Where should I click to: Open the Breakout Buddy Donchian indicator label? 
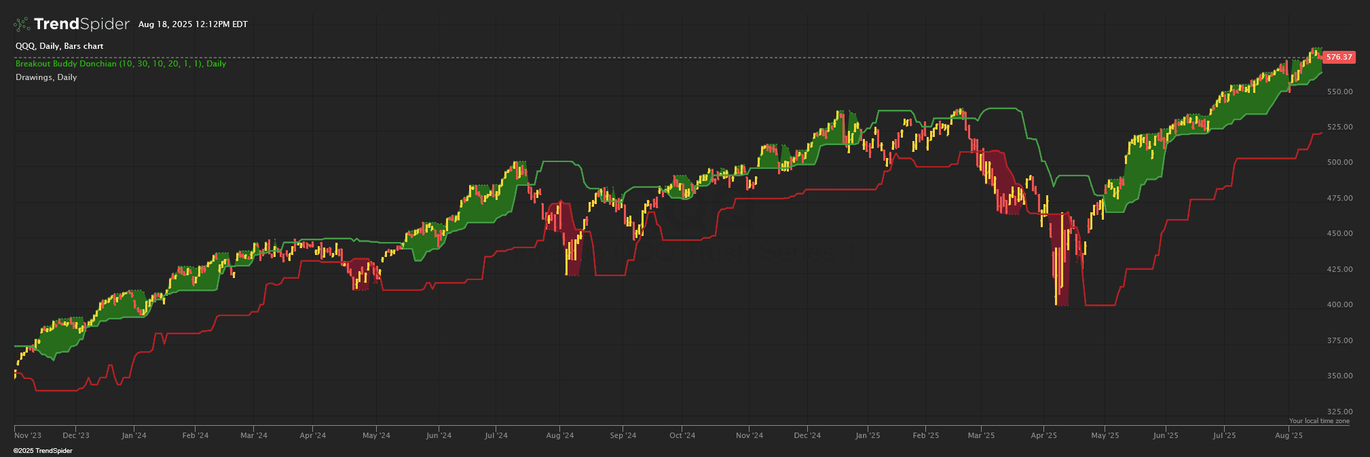coord(121,64)
